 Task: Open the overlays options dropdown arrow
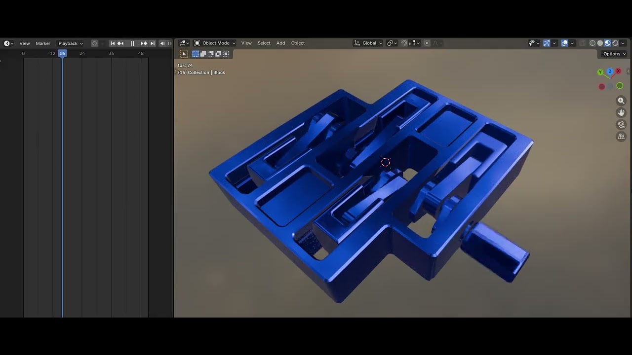(x=572, y=43)
